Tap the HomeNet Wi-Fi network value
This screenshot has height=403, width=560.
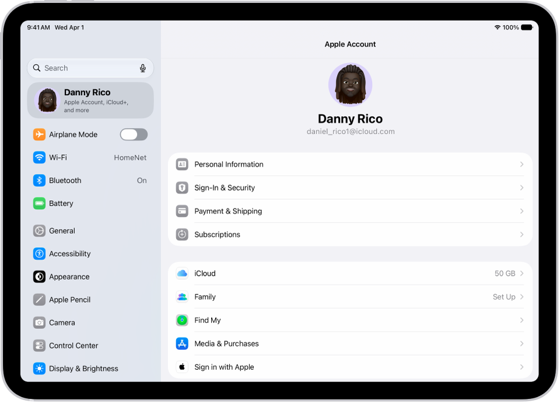coord(130,158)
